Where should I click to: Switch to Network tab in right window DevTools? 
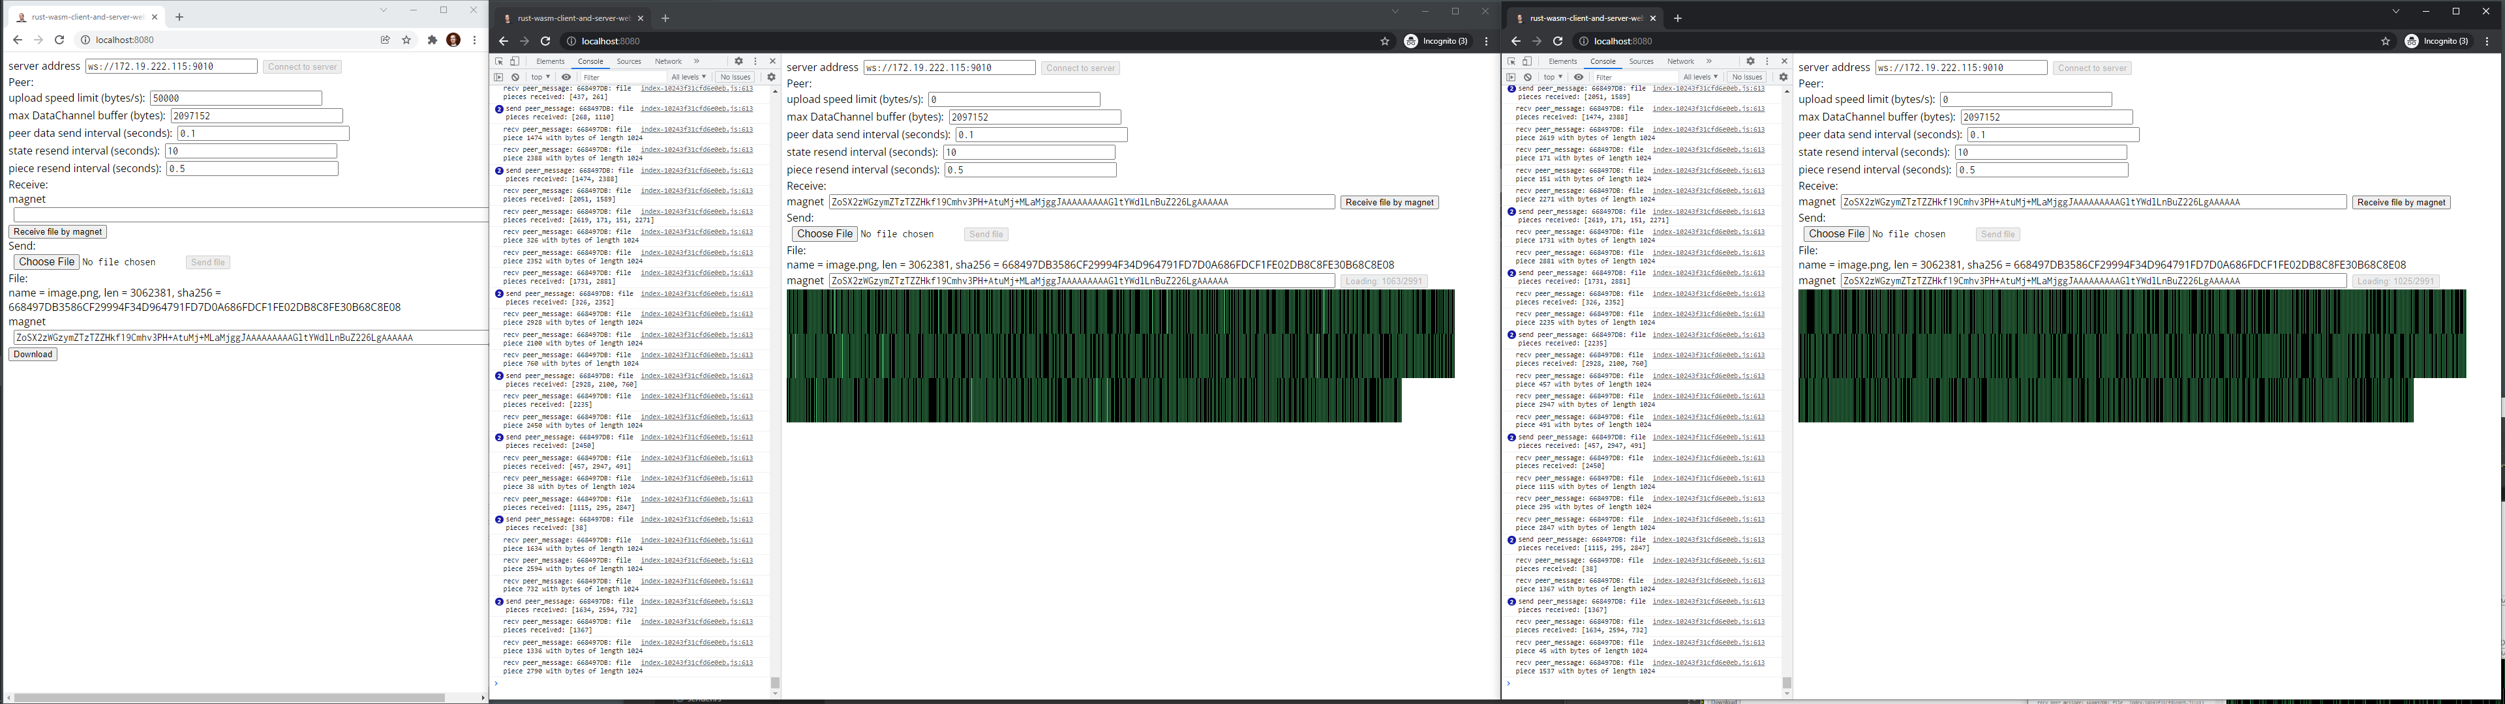pyautogui.click(x=1680, y=61)
